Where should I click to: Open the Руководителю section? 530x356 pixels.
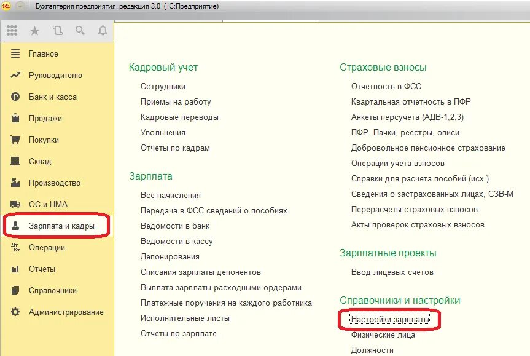tap(55, 76)
